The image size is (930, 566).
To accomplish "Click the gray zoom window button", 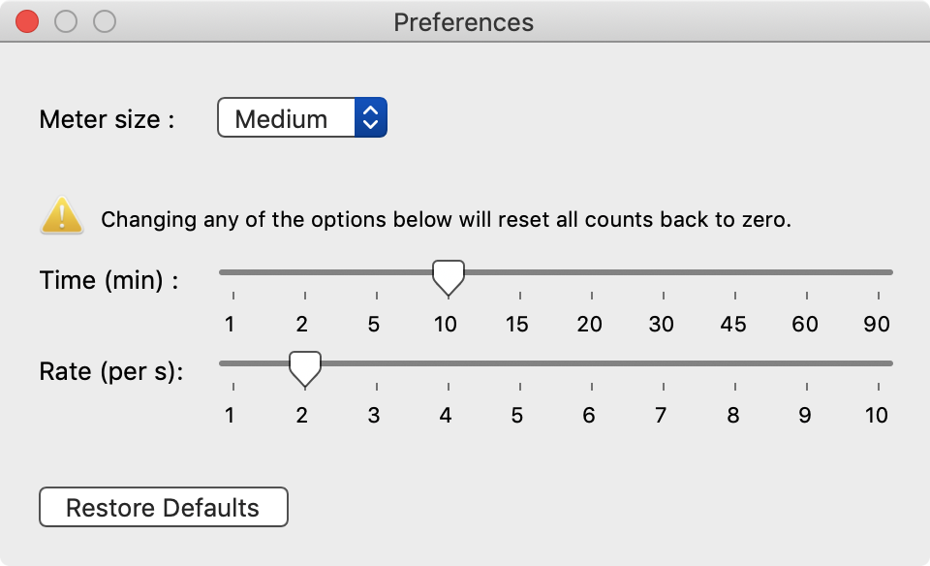I will pyautogui.click(x=104, y=21).
